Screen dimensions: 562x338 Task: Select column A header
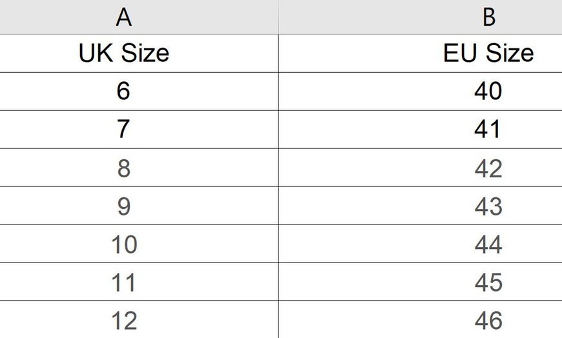(123, 17)
